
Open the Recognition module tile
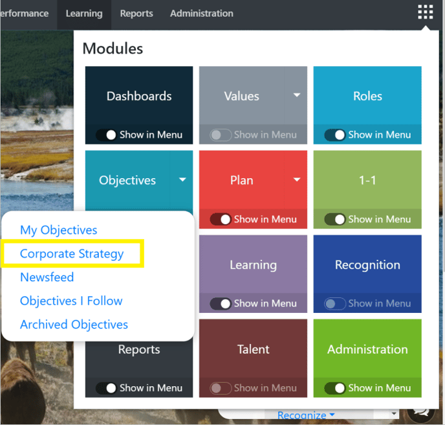[367, 265]
